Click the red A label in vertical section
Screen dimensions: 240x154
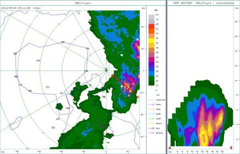[169, 148]
